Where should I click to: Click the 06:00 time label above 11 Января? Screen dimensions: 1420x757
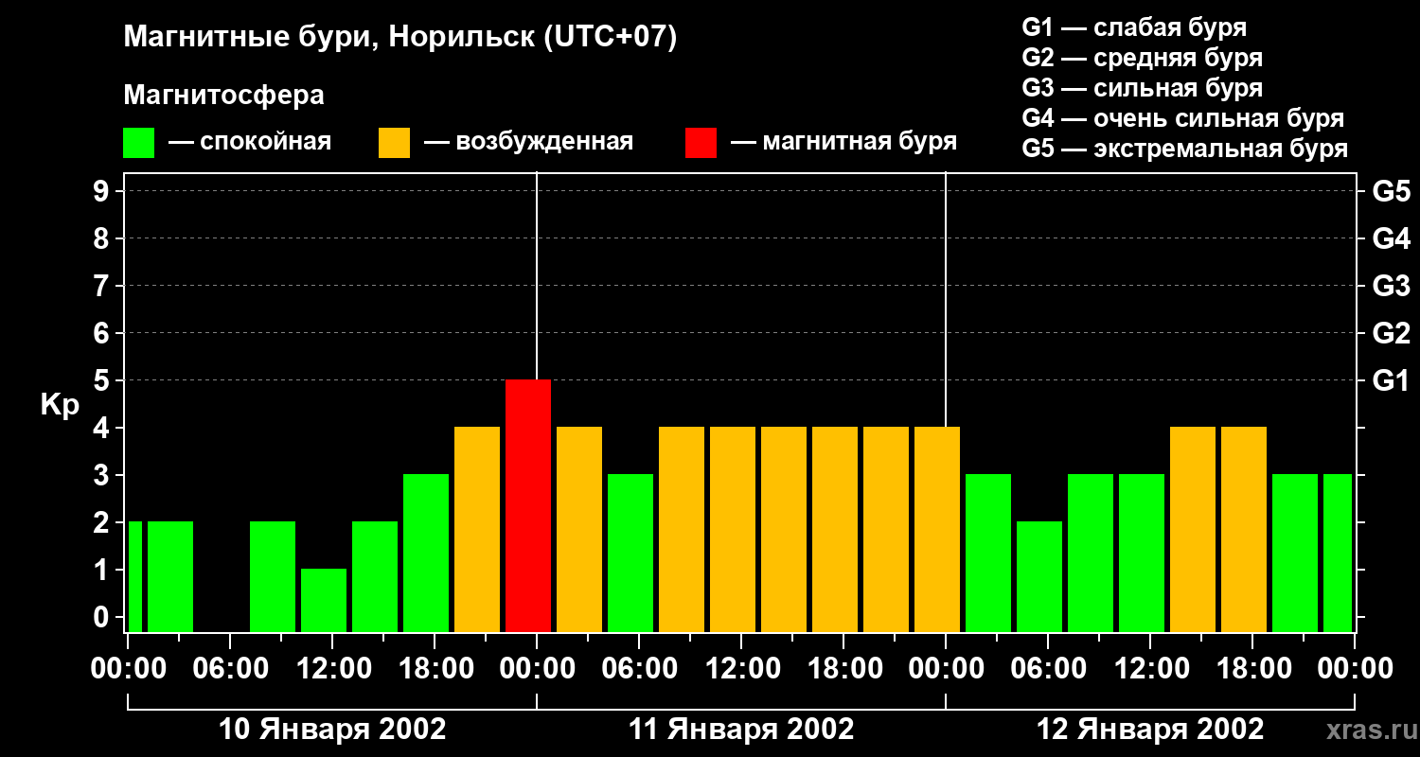click(x=639, y=668)
